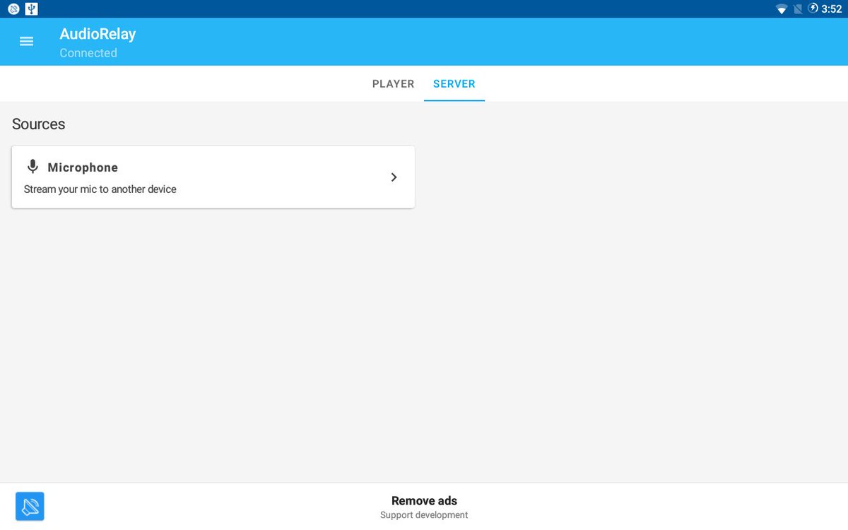Click the AudioRelay app title
The height and width of the screenshot is (530, 848).
(x=98, y=34)
